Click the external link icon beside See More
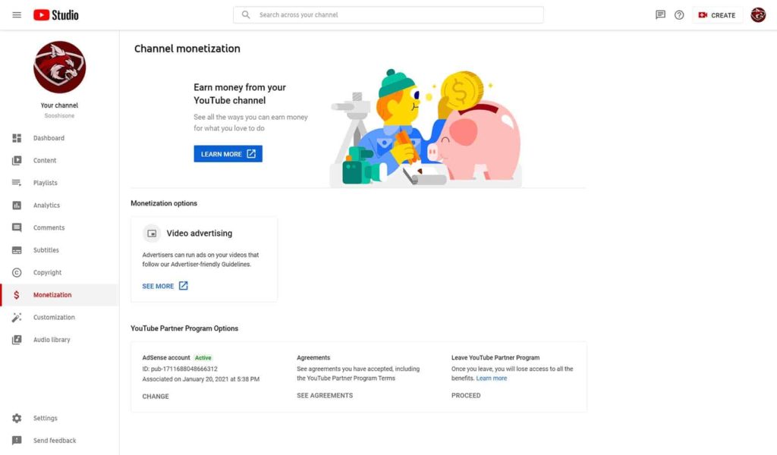777x455 pixels. (184, 286)
